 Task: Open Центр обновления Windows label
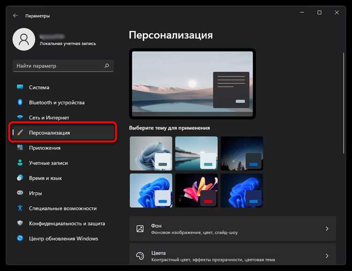(63, 239)
